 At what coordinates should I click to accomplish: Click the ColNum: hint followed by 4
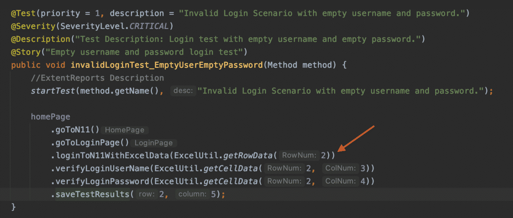(340, 182)
